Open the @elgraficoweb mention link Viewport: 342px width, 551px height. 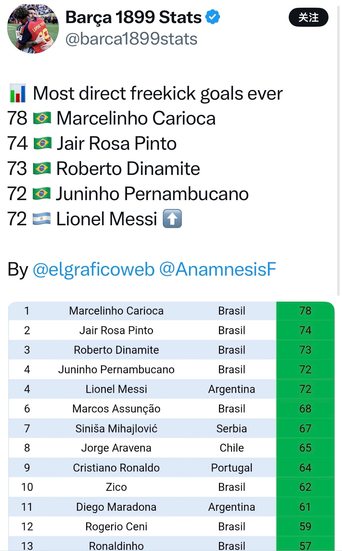(x=94, y=269)
